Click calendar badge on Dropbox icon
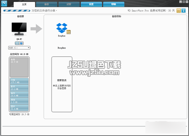This screenshot has height=136, width=189. coord(68,32)
